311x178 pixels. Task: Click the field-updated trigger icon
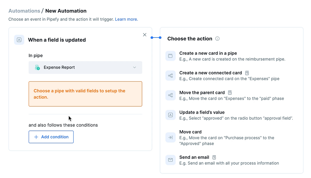(x=19, y=40)
